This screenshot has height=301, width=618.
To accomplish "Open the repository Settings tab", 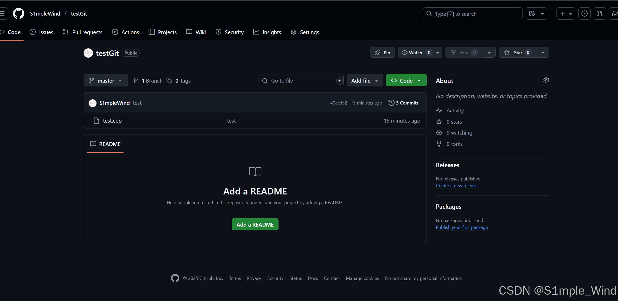I will click(x=305, y=32).
